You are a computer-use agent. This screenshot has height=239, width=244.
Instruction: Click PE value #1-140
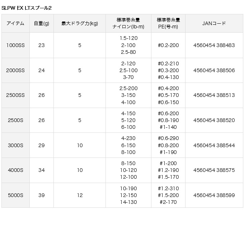click(x=168, y=127)
